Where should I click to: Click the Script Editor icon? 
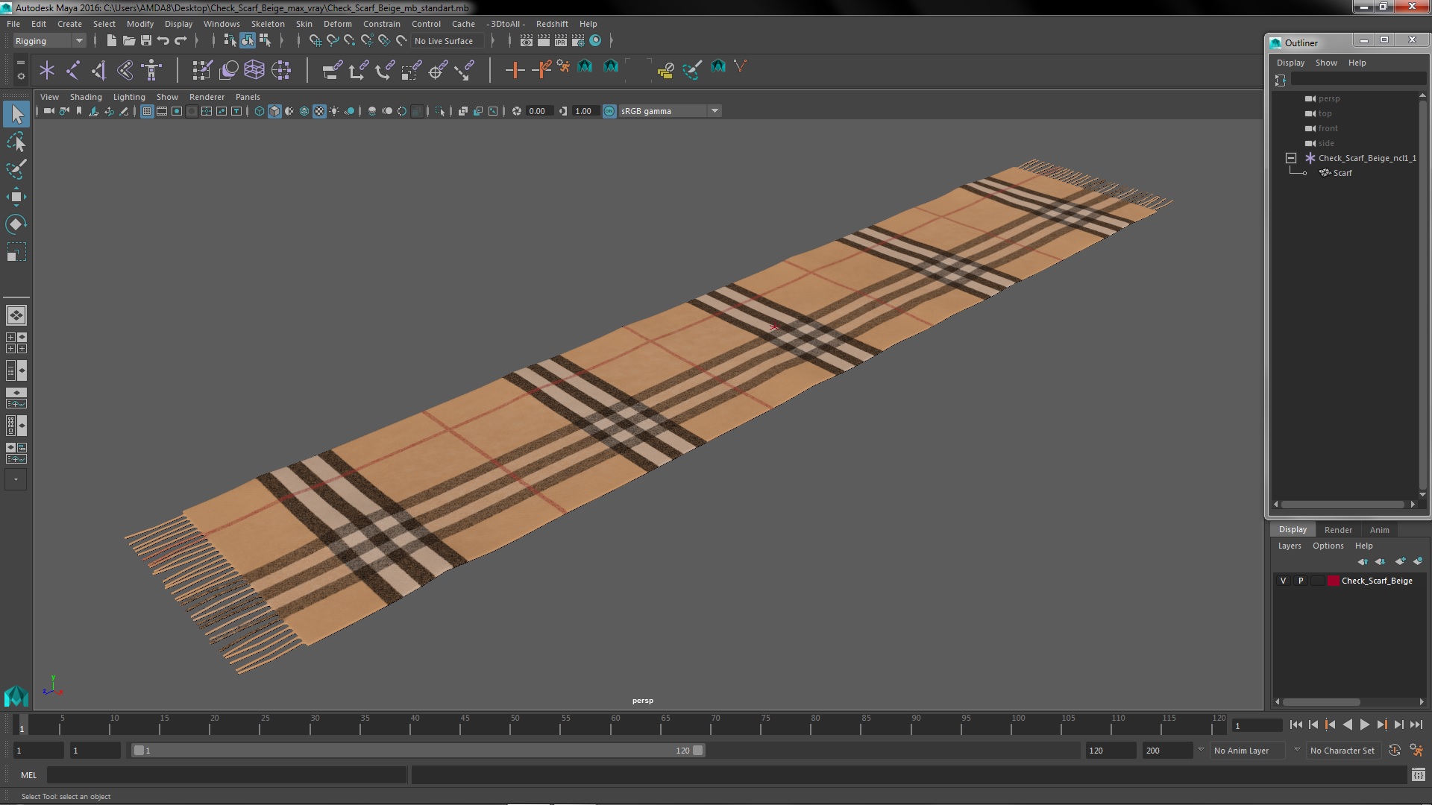pos(1418,775)
